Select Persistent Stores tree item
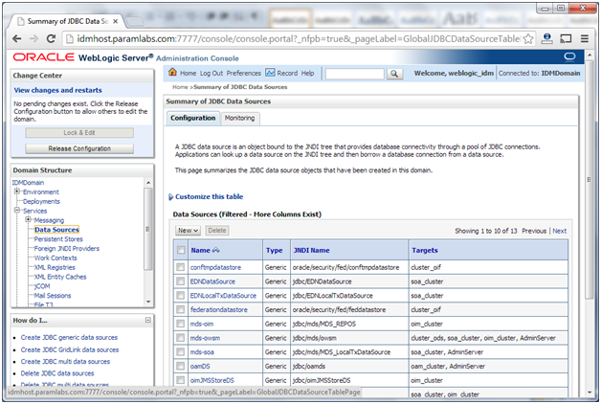This screenshot has height=404, width=601. [x=58, y=239]
